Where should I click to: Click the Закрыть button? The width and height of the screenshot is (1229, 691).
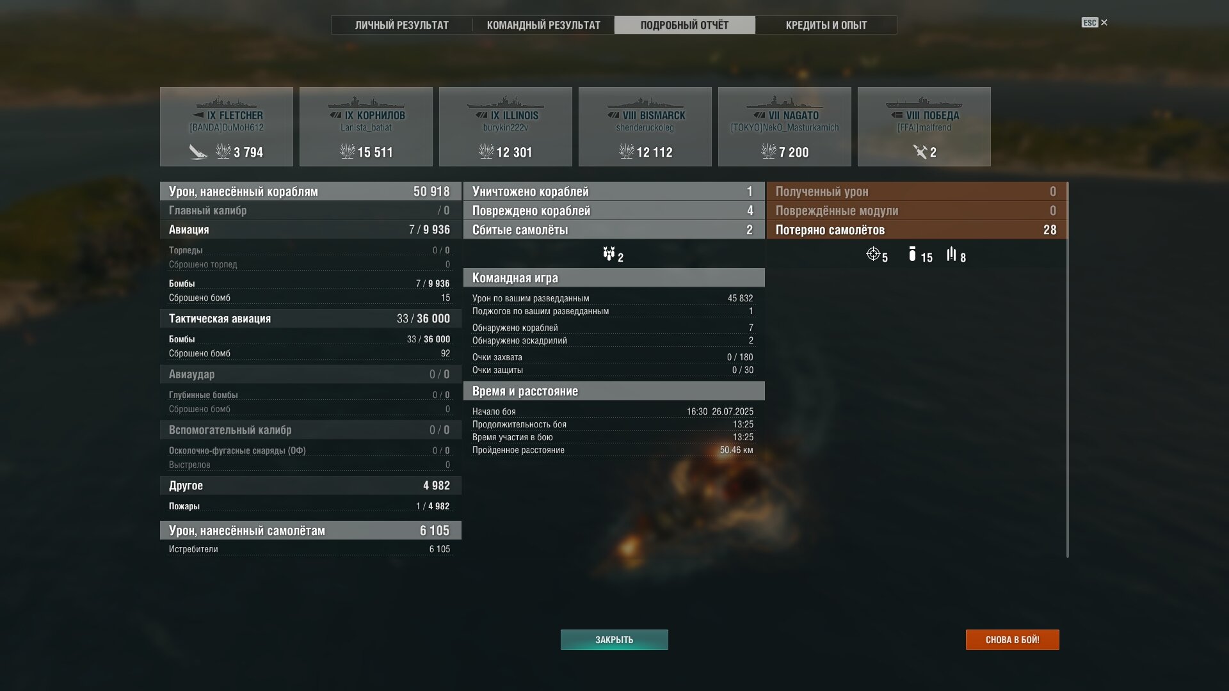[x=614, y=640]
